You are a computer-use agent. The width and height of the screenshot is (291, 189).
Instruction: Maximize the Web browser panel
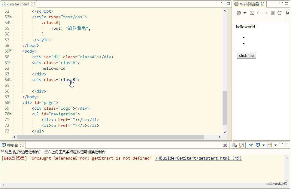coord(286,3)
